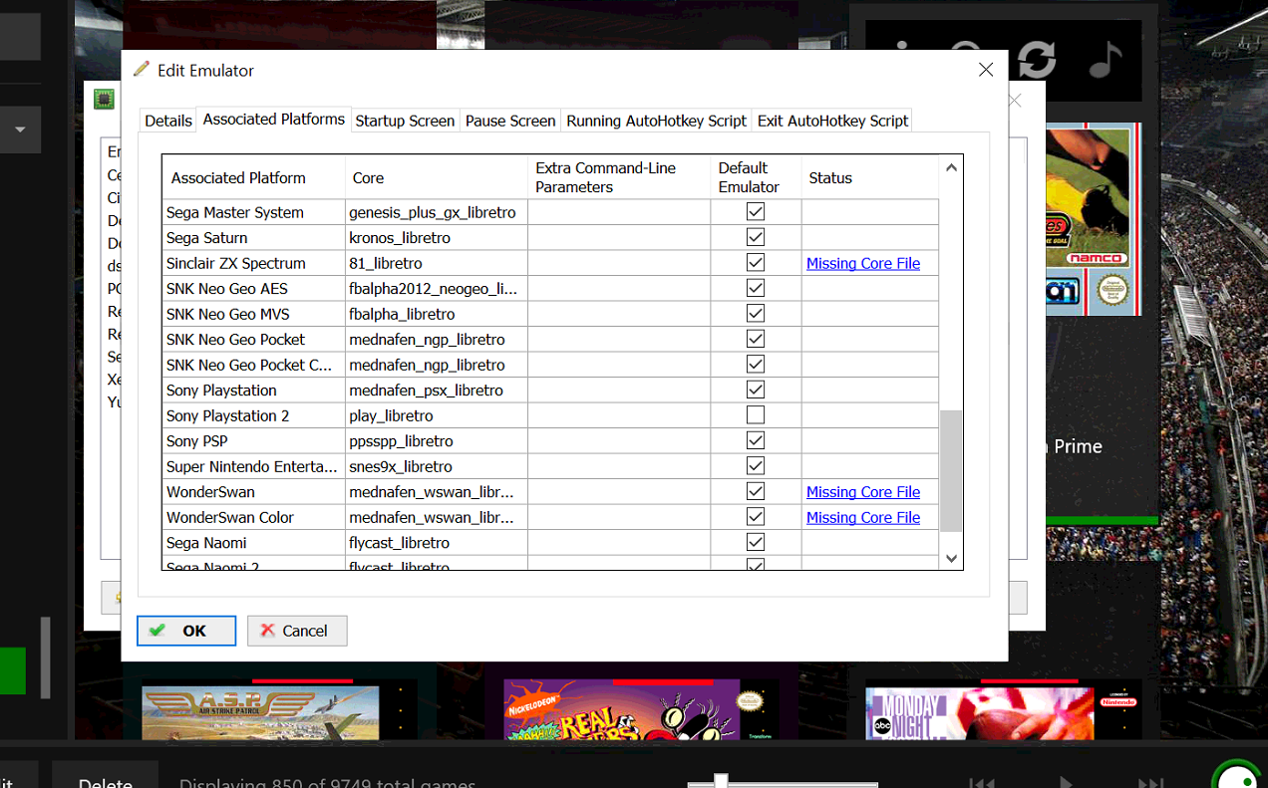Click the 81_libretro core cell
Viewport: 1268px width, 788px height.
pyautogui.click(x=437, y=263)
